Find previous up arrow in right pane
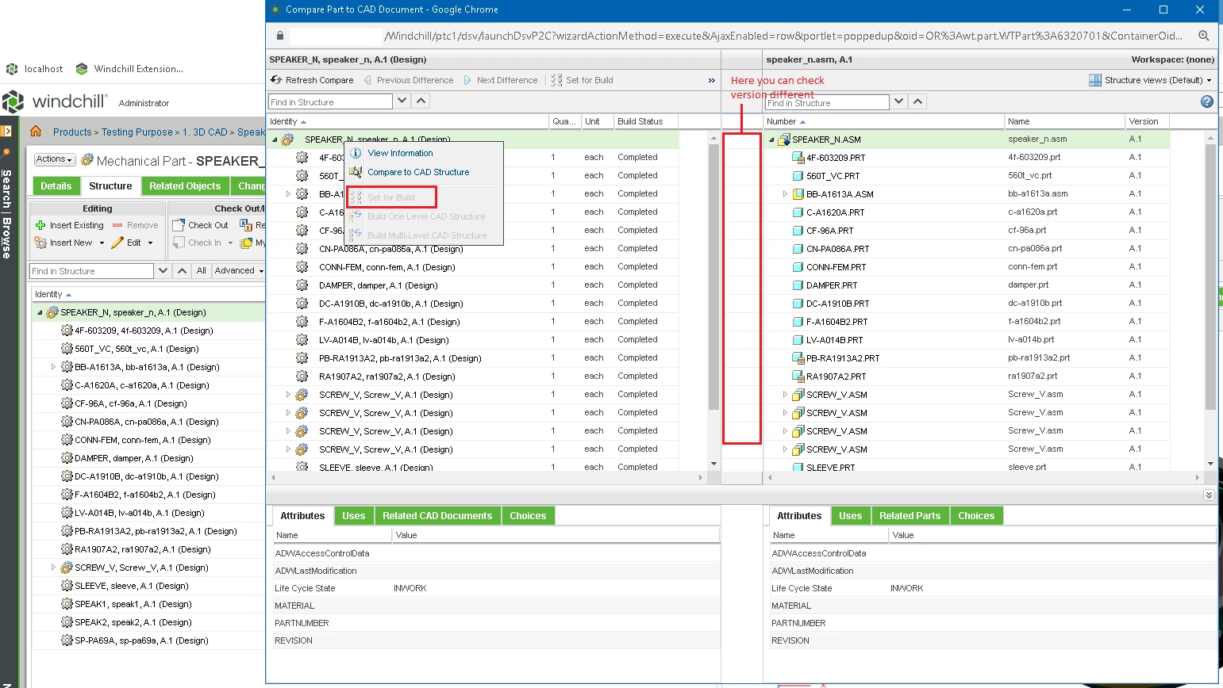The height and width of the screenshot is (688, 1223). pyautogui.click(x=918, y=101)
